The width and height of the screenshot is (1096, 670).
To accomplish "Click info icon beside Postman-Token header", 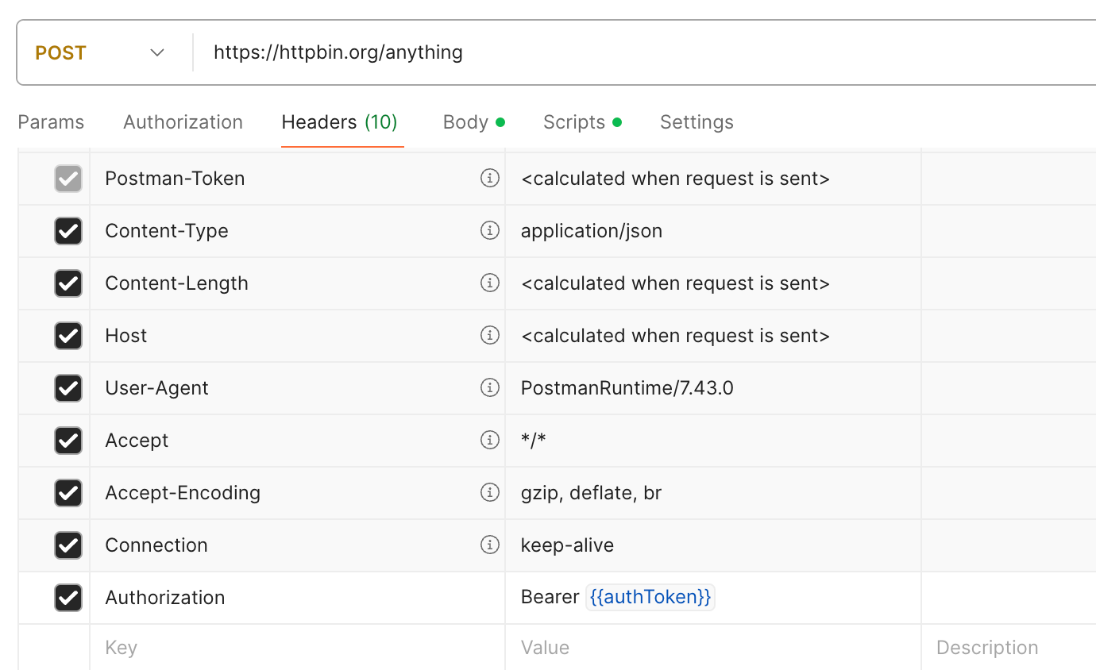I will pos(490,178).
